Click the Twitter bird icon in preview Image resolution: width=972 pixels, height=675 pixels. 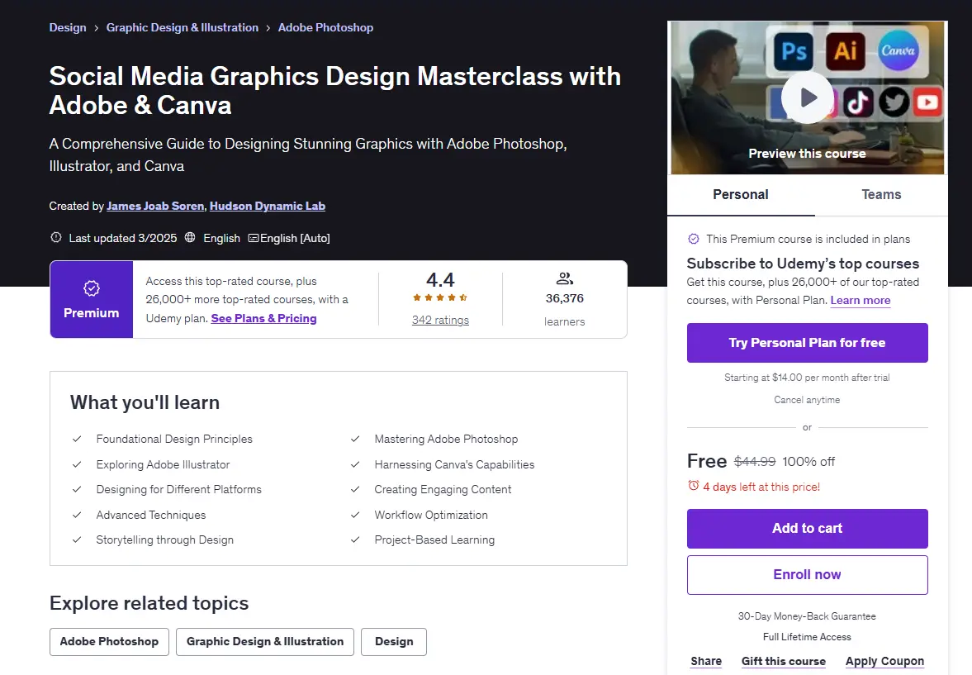[x=894, y=102]
